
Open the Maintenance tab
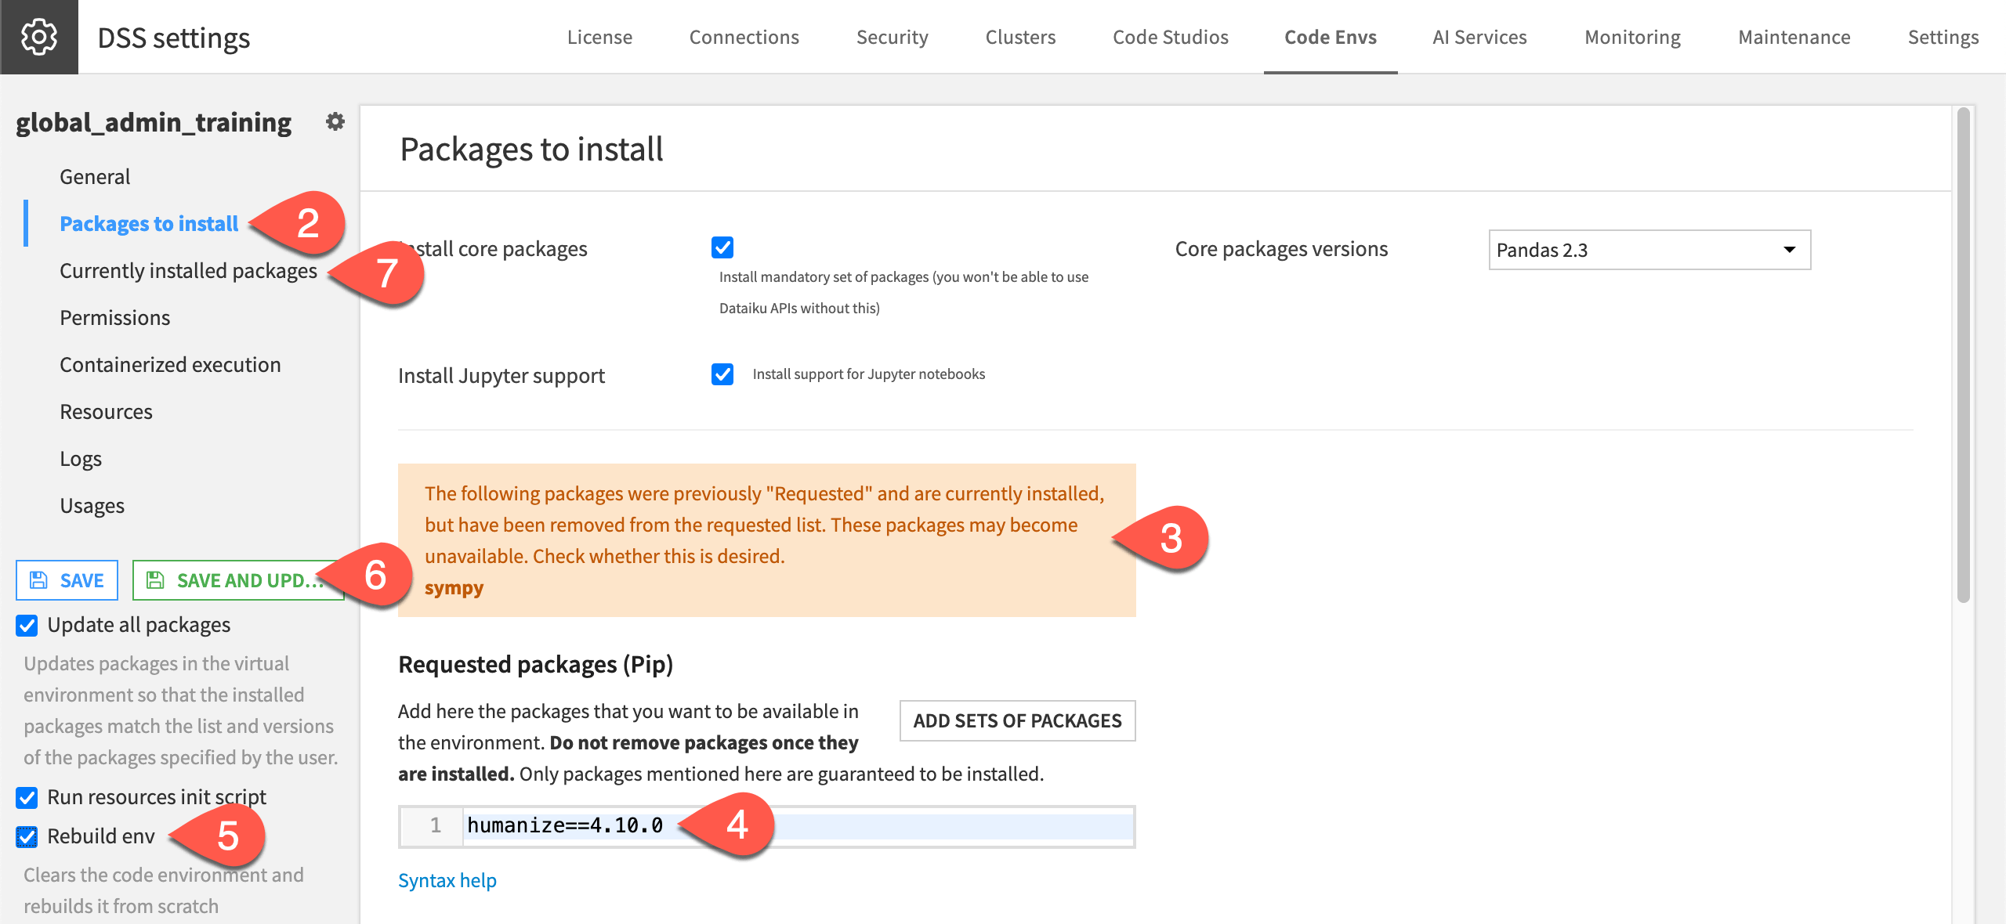tap(1794, 37)
